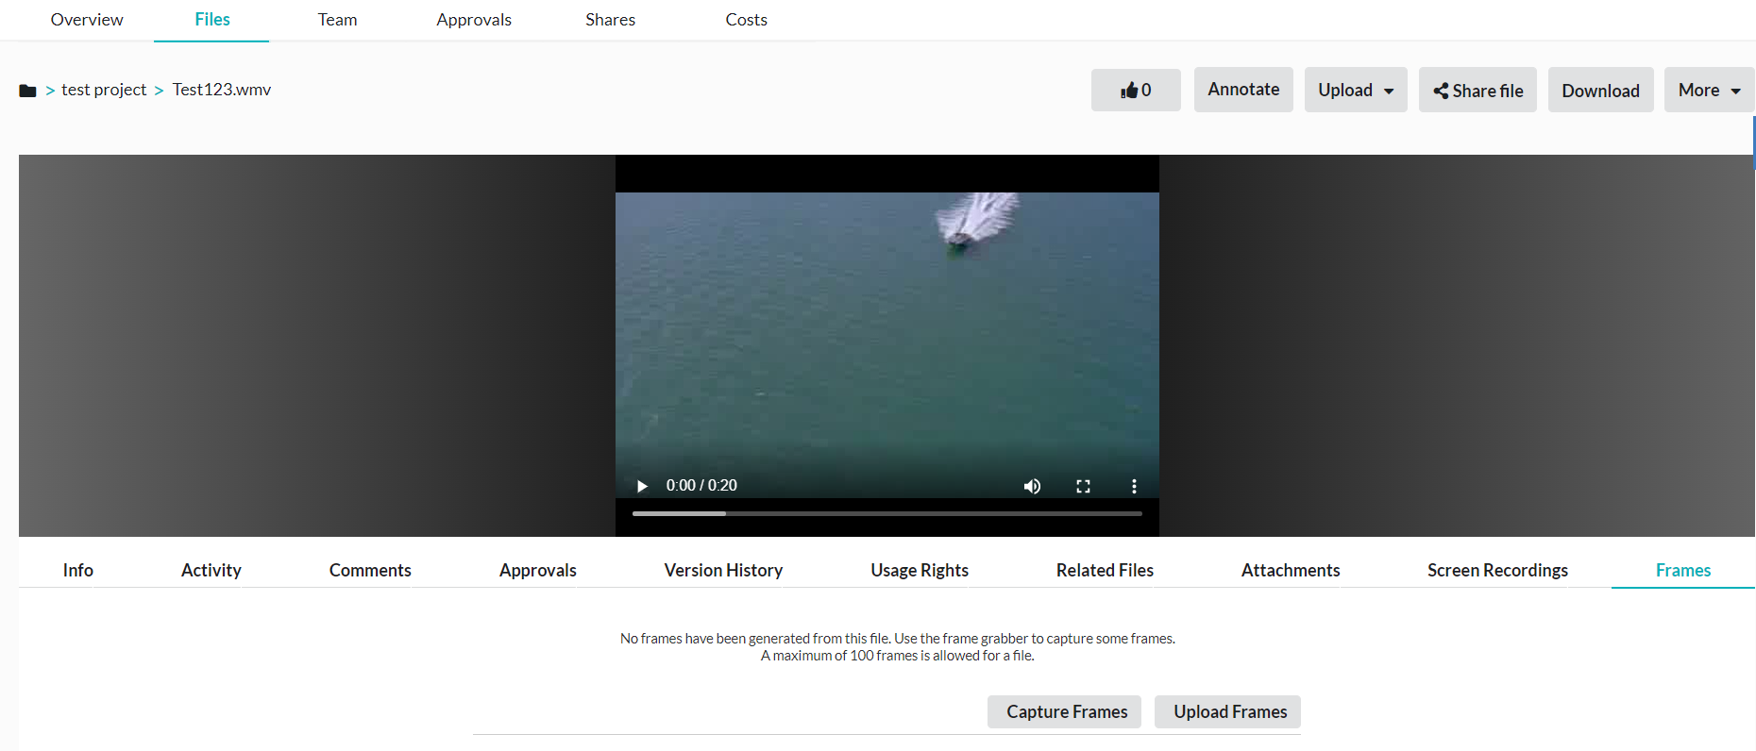1756x751 pixels.
Task: Switch to the Version History tab
Action: tap(723, 570)
